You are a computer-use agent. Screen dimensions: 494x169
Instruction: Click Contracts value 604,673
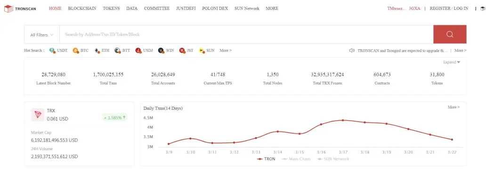382,75
